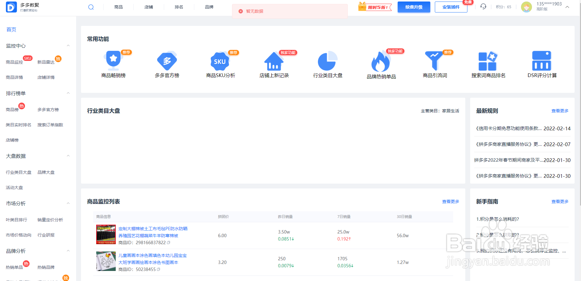The height and width of the screenshot is (281, 581).
Task: Go to 首页 in sidebar
Action: [x=11, y=30]
